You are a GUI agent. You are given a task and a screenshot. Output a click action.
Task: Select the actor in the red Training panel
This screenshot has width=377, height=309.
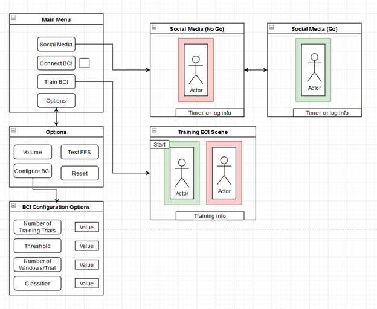coord(224,173)
